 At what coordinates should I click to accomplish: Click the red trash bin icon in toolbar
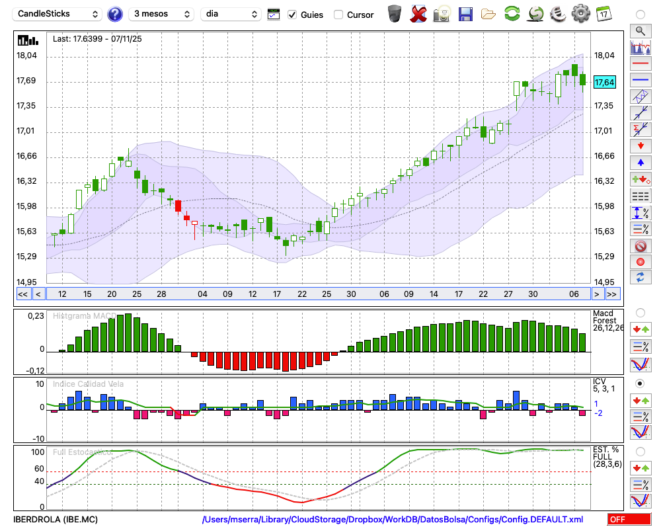418,13
